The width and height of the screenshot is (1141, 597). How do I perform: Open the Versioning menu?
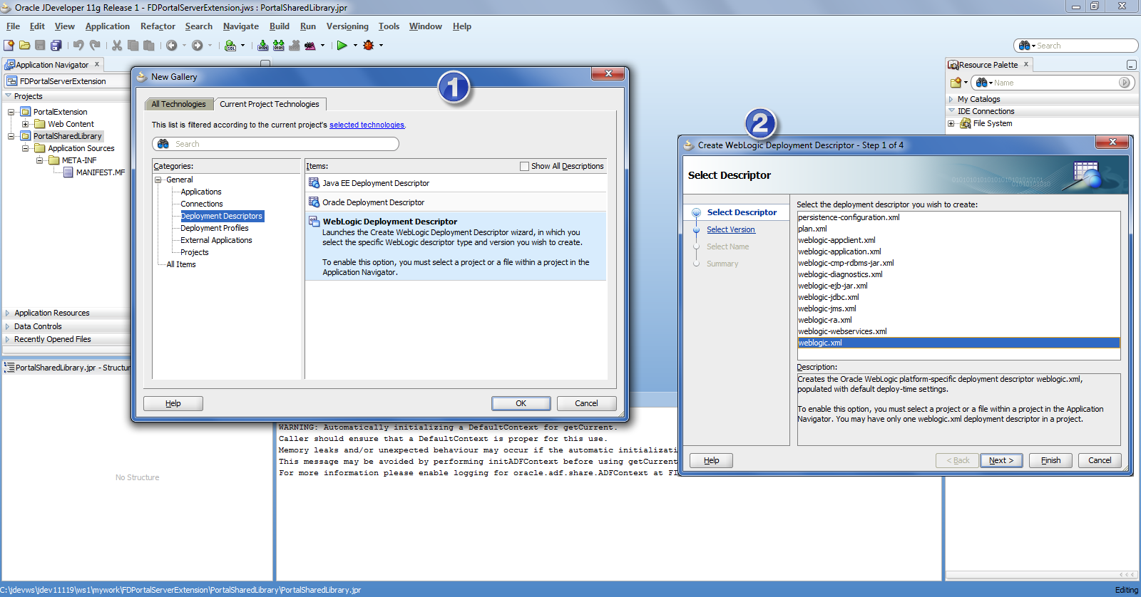tap(347, 26)
